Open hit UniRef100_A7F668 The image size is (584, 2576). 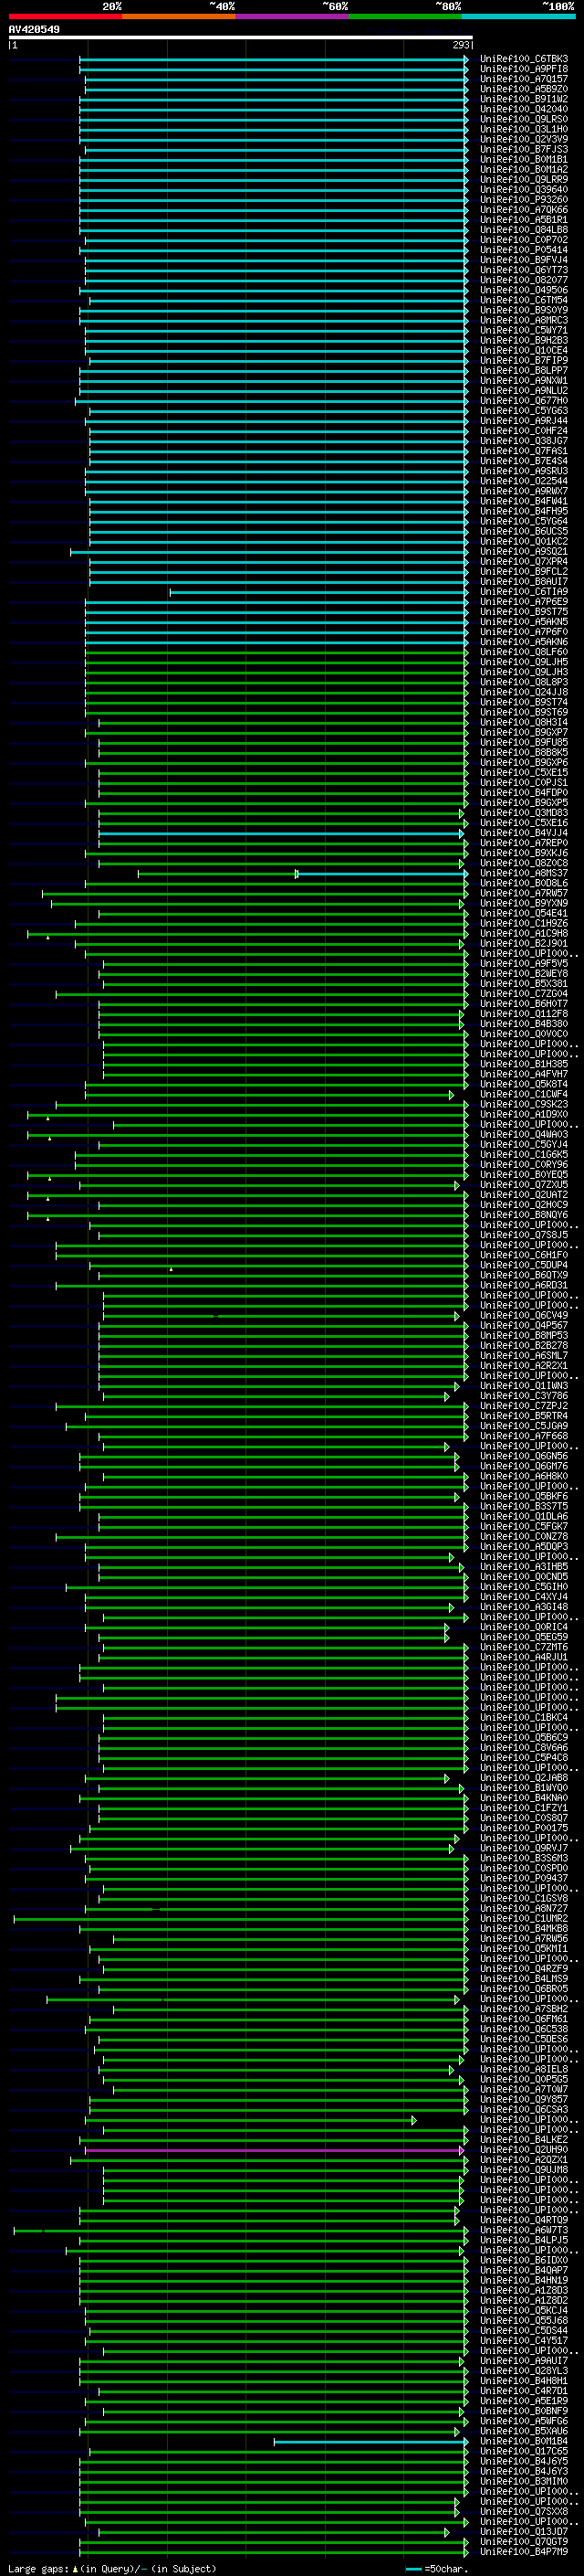[x=523, y=1436]
